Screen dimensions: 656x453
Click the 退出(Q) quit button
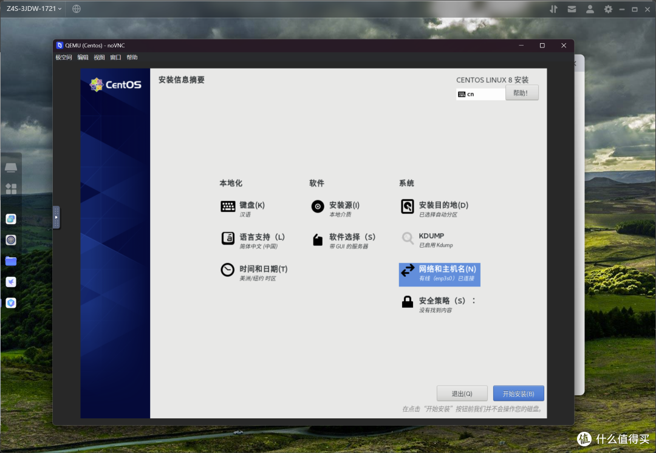pos(462,393)
